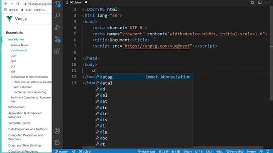Image resolution: width=273 pixels, height=153 pixels.
Task: Open the Vue Devtools link
Action: pos(19,51)
